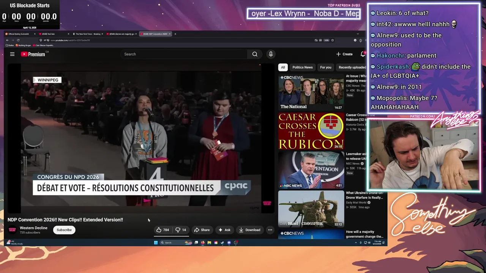Open 'What Ukraine's Drone-on-Drone Warfare' title

(364, 195)
